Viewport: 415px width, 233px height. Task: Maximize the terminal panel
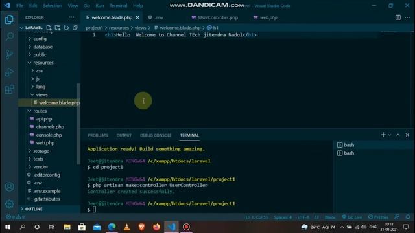pos(397,135)
